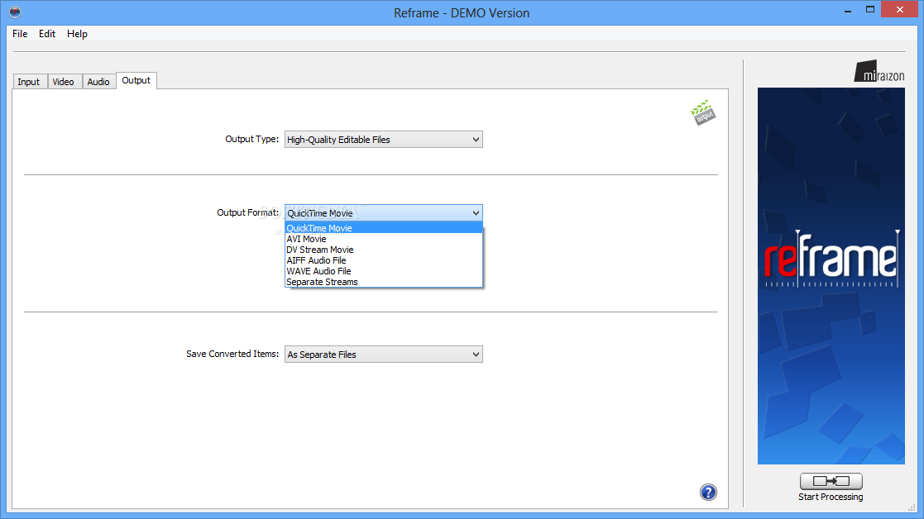Maximize the Reframe window
This screenshot has height=519, width=924.
tap(869, 10)
